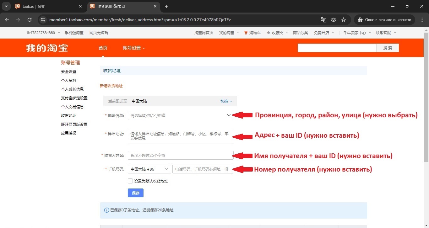
Task: Expand the 账号设置 navigation menu
Action: point(134,48)
